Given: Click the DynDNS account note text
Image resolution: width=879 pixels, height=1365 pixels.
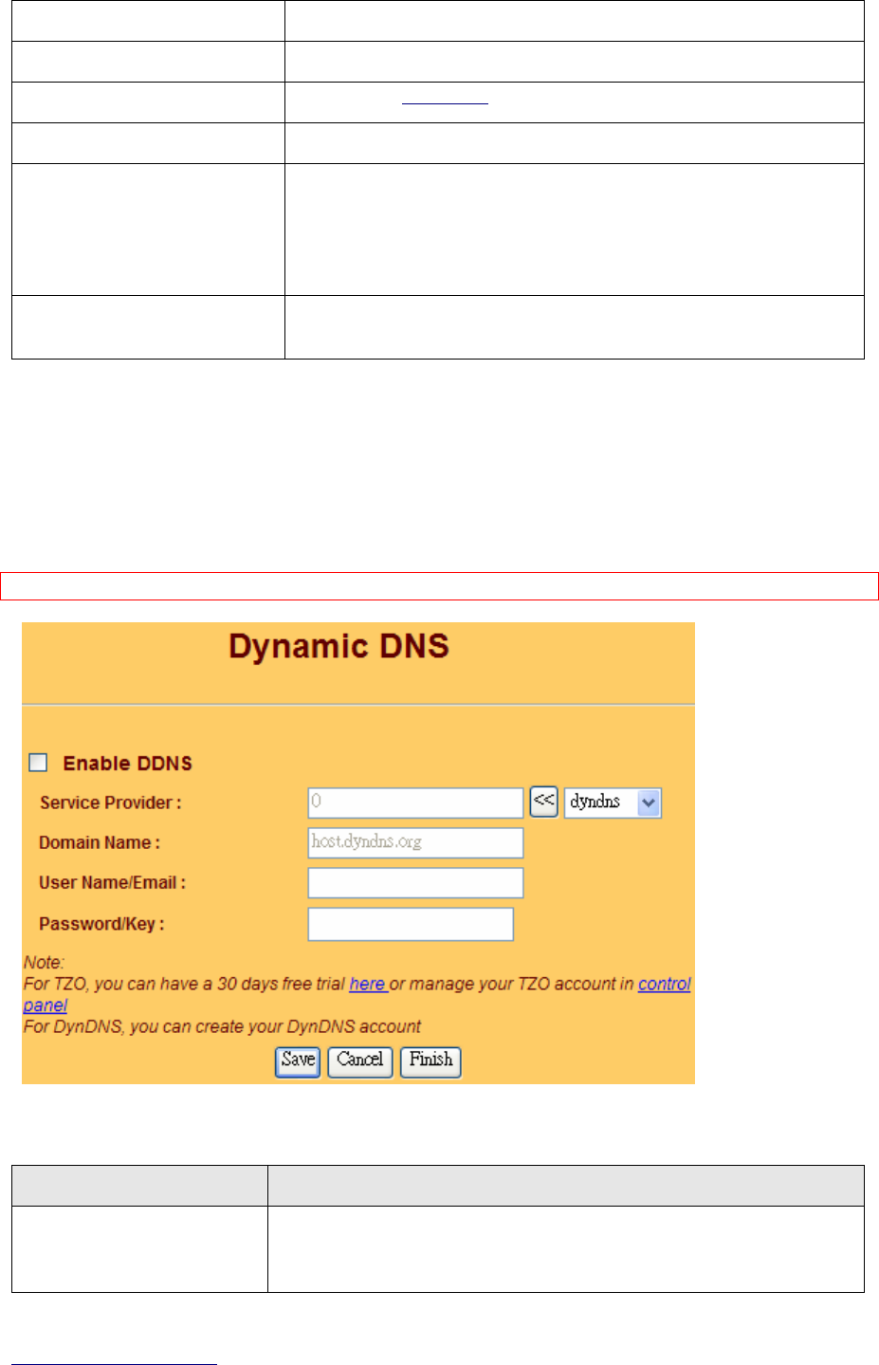Looking at the screenshot, I should coord(222,1026).
